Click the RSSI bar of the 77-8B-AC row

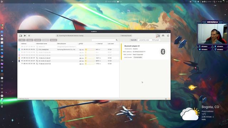click(90, 64)
